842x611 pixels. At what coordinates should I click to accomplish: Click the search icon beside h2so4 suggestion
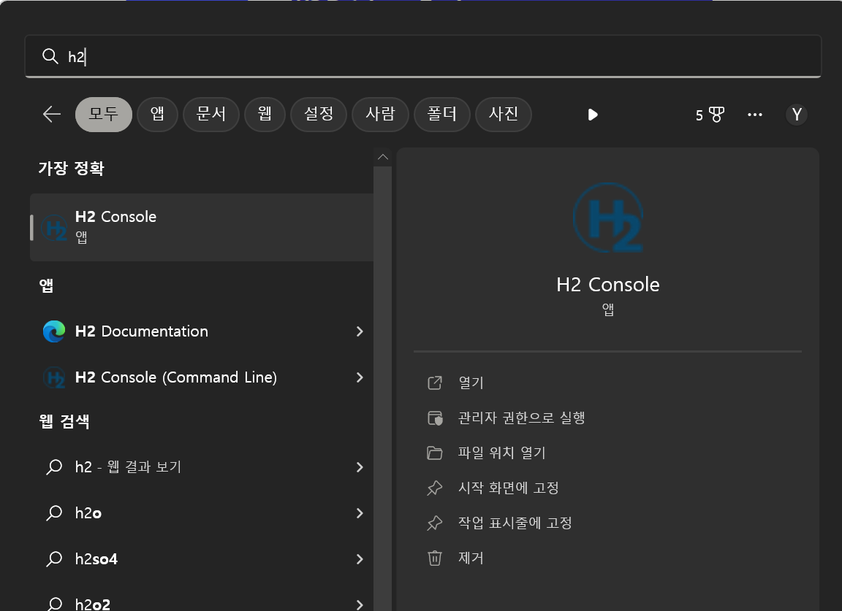click(53, 559)
